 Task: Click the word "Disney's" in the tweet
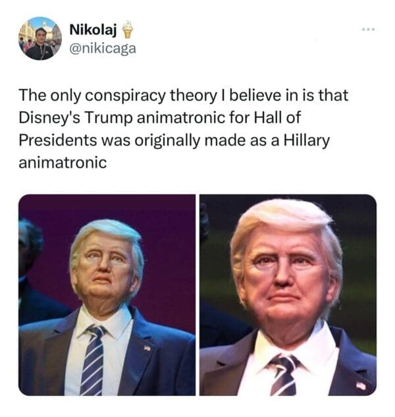point(49,118)
